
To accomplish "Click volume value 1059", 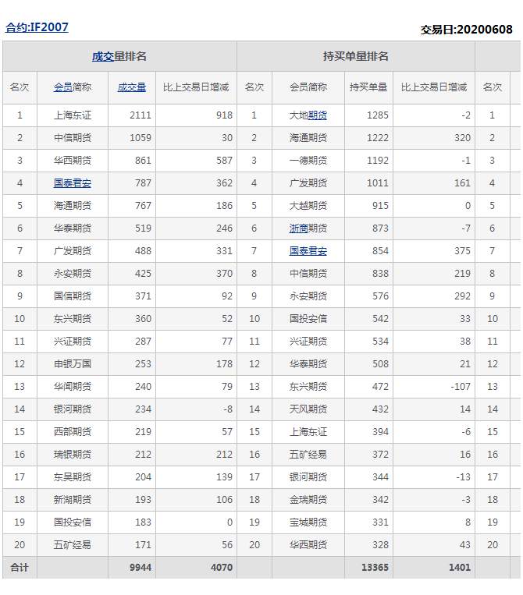I will pos(141,138).
